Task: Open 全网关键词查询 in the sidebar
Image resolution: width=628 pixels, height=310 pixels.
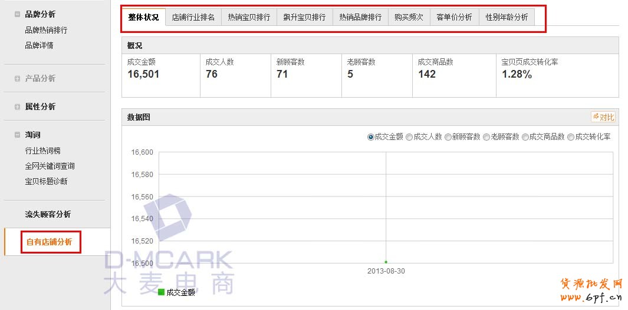Action: pyautogui.click(x=50, y=166)
